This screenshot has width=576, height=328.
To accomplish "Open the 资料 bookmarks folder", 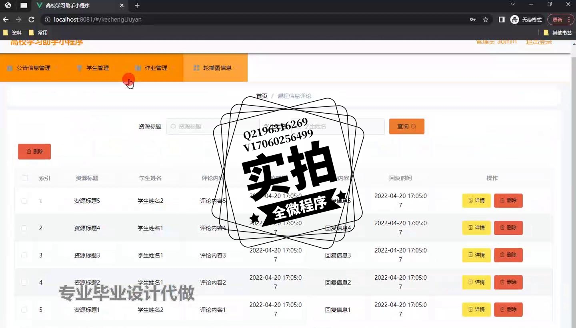I will pos(13,33).
